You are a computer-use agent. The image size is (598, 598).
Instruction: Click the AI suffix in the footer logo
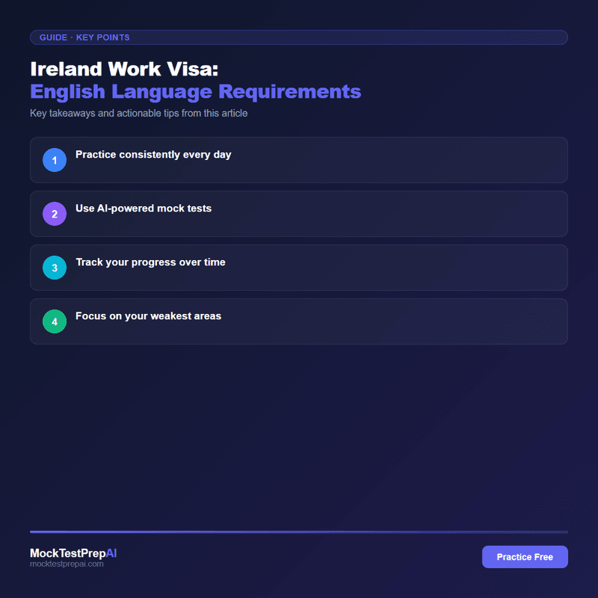pos(111,554)
